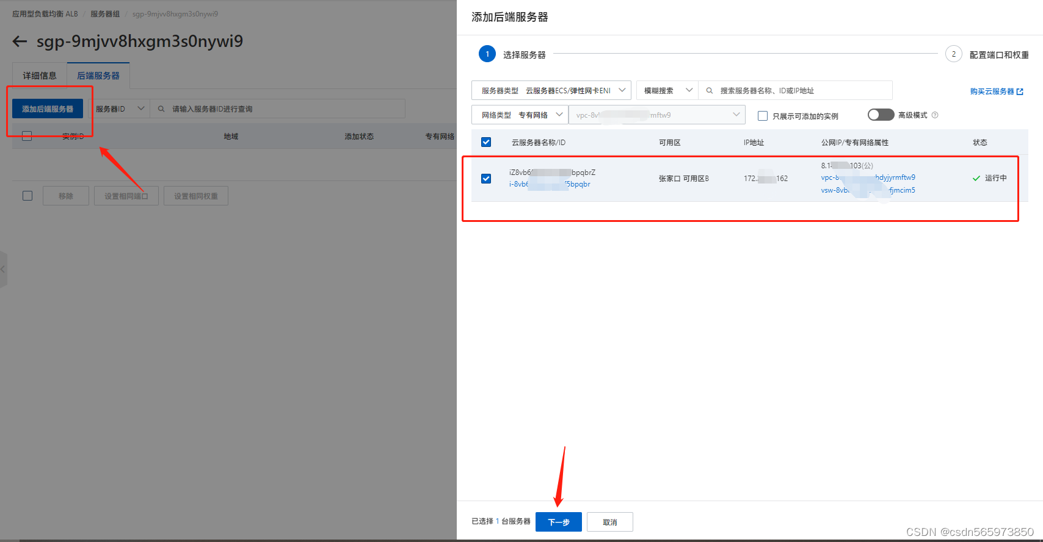Click the 公网IP/专有网络属性 column header
This screenshot has height=542, width=1043.
pos(855,142)
